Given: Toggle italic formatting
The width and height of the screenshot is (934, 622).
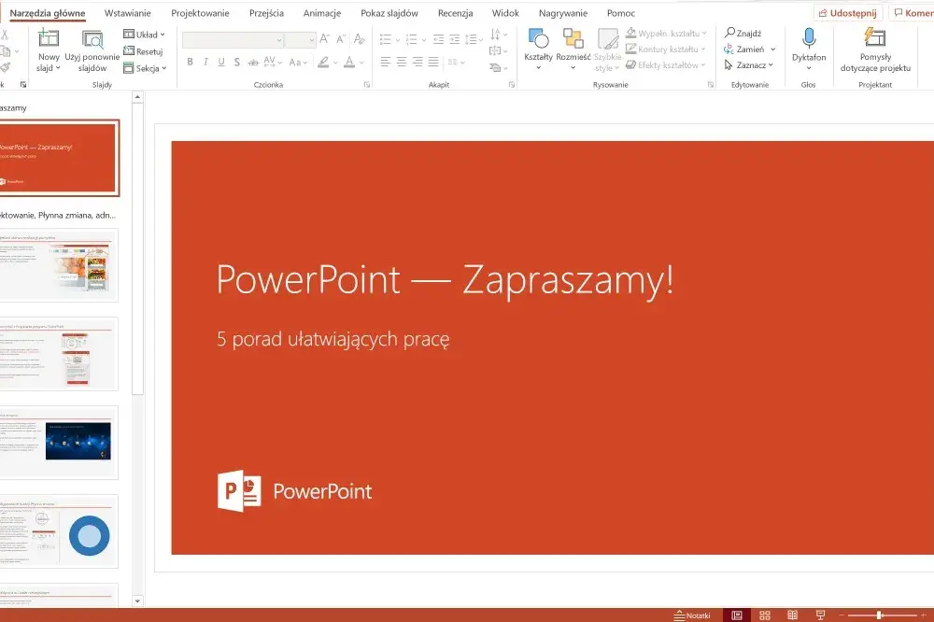Looking at the screenshot, I should tap(205, 62).
